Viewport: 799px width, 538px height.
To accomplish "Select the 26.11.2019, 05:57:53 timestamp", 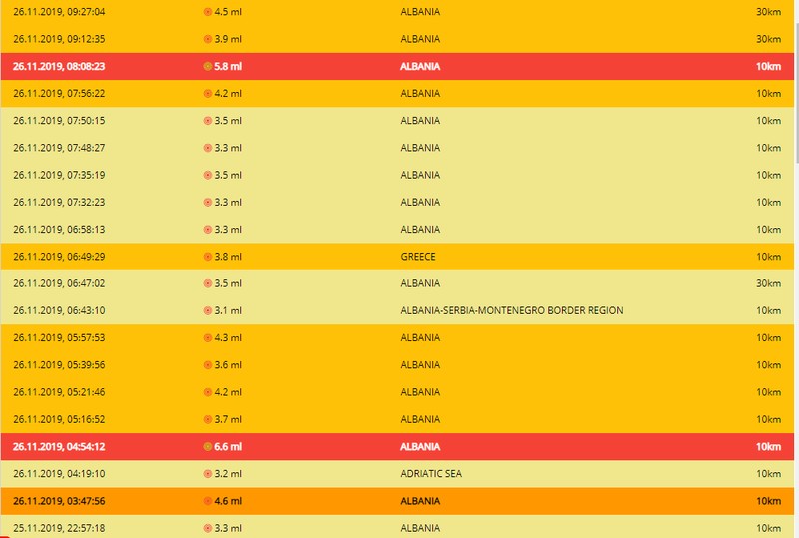I will (x=59, y=338).
